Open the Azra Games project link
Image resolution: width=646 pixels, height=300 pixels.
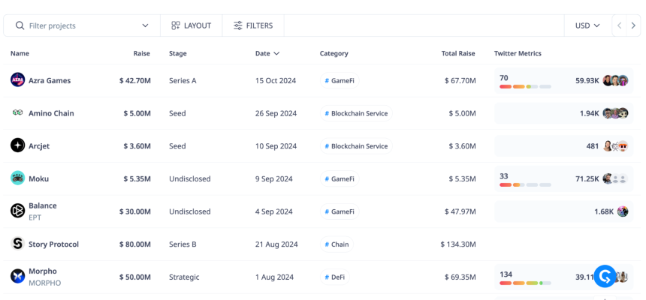point(50,81)
